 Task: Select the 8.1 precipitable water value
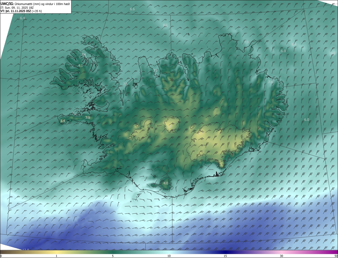tap(165, 25)
